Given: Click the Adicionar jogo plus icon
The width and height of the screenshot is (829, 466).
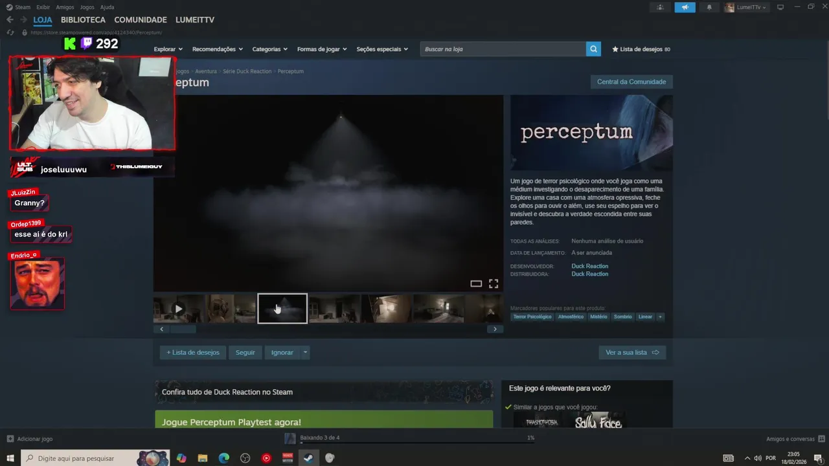Looking at the screenshot, I should (x=10, y=439).
